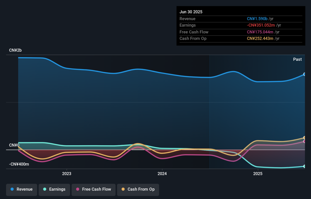311x199 pixels.
Task: Click the Cash From Op label in tooltip
Action: (193, 38)
